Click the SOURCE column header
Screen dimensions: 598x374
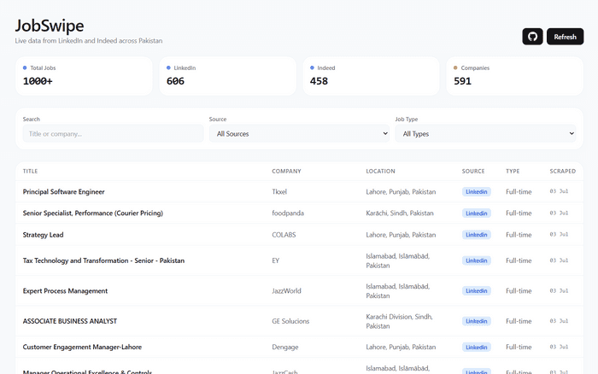473,171
